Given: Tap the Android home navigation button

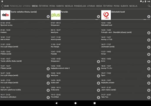Looking at the screenshot, I should click(75, 103).
